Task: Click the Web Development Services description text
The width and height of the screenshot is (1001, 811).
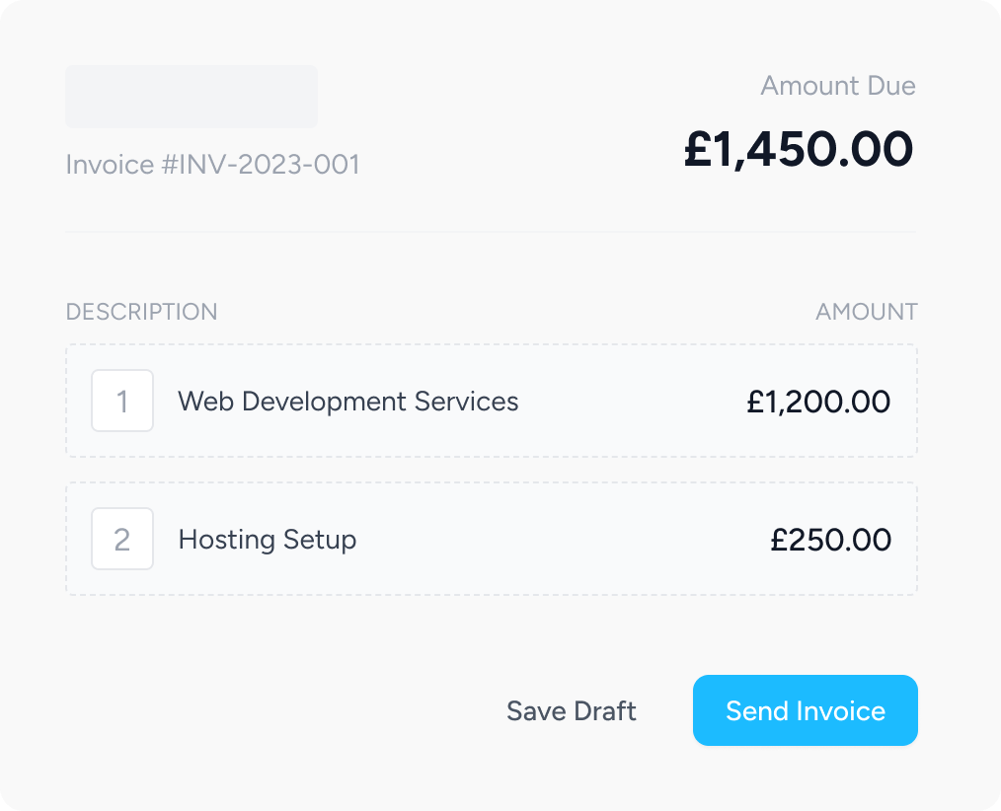Action: pyautogui.click(x=346, y=402)
